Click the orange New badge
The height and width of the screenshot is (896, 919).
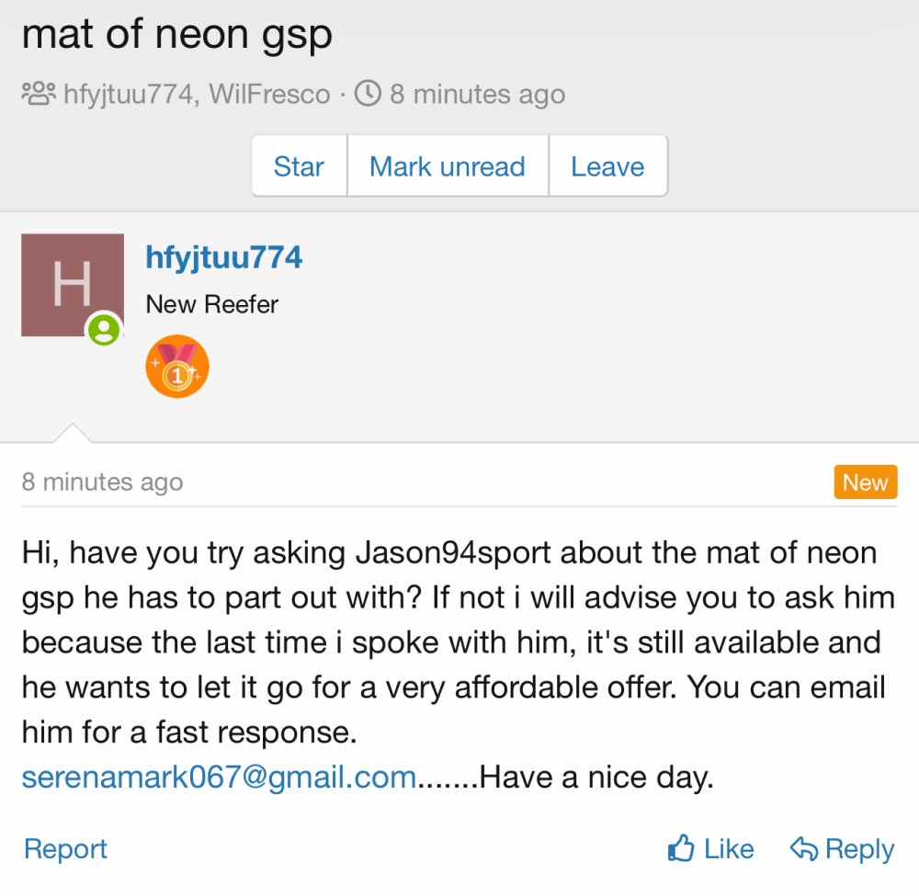(x=865, y=482)
